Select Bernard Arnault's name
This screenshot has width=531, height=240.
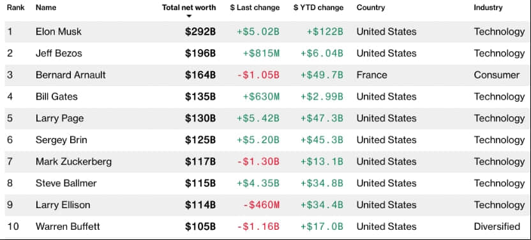[x=71, y=75]
